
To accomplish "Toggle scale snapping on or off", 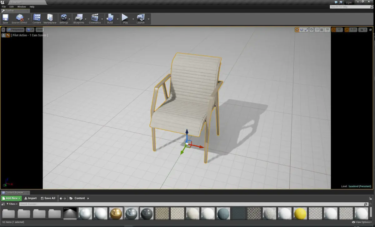I will point(346,30).
